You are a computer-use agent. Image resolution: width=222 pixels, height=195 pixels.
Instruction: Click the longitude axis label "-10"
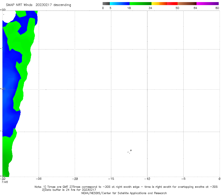point(147,179)
